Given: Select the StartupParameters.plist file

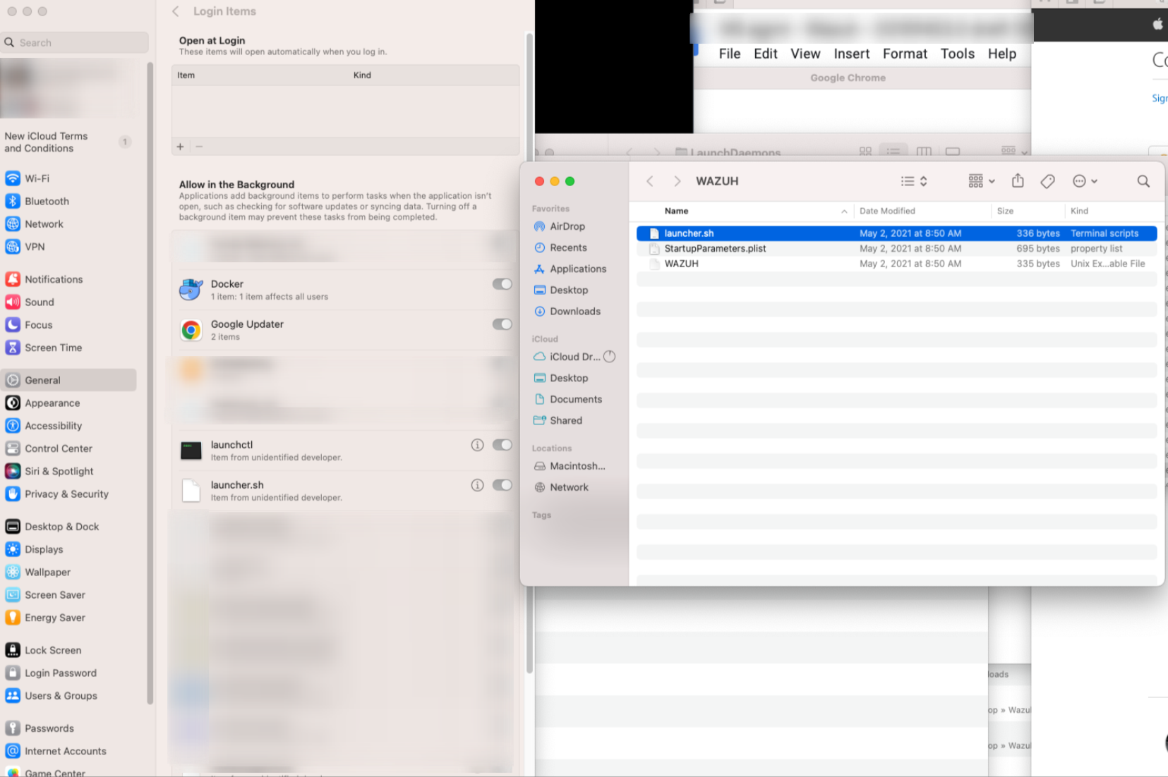Looking at the screenshot, I should click(x=715, y=248).
